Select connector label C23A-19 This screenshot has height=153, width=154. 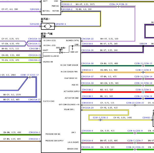click(x=114, y=4)
